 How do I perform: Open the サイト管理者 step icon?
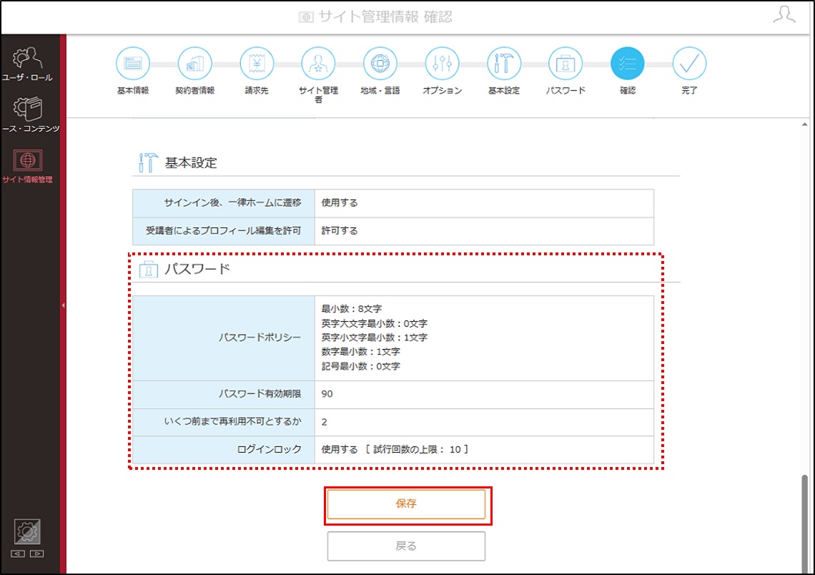pos(319,64)
